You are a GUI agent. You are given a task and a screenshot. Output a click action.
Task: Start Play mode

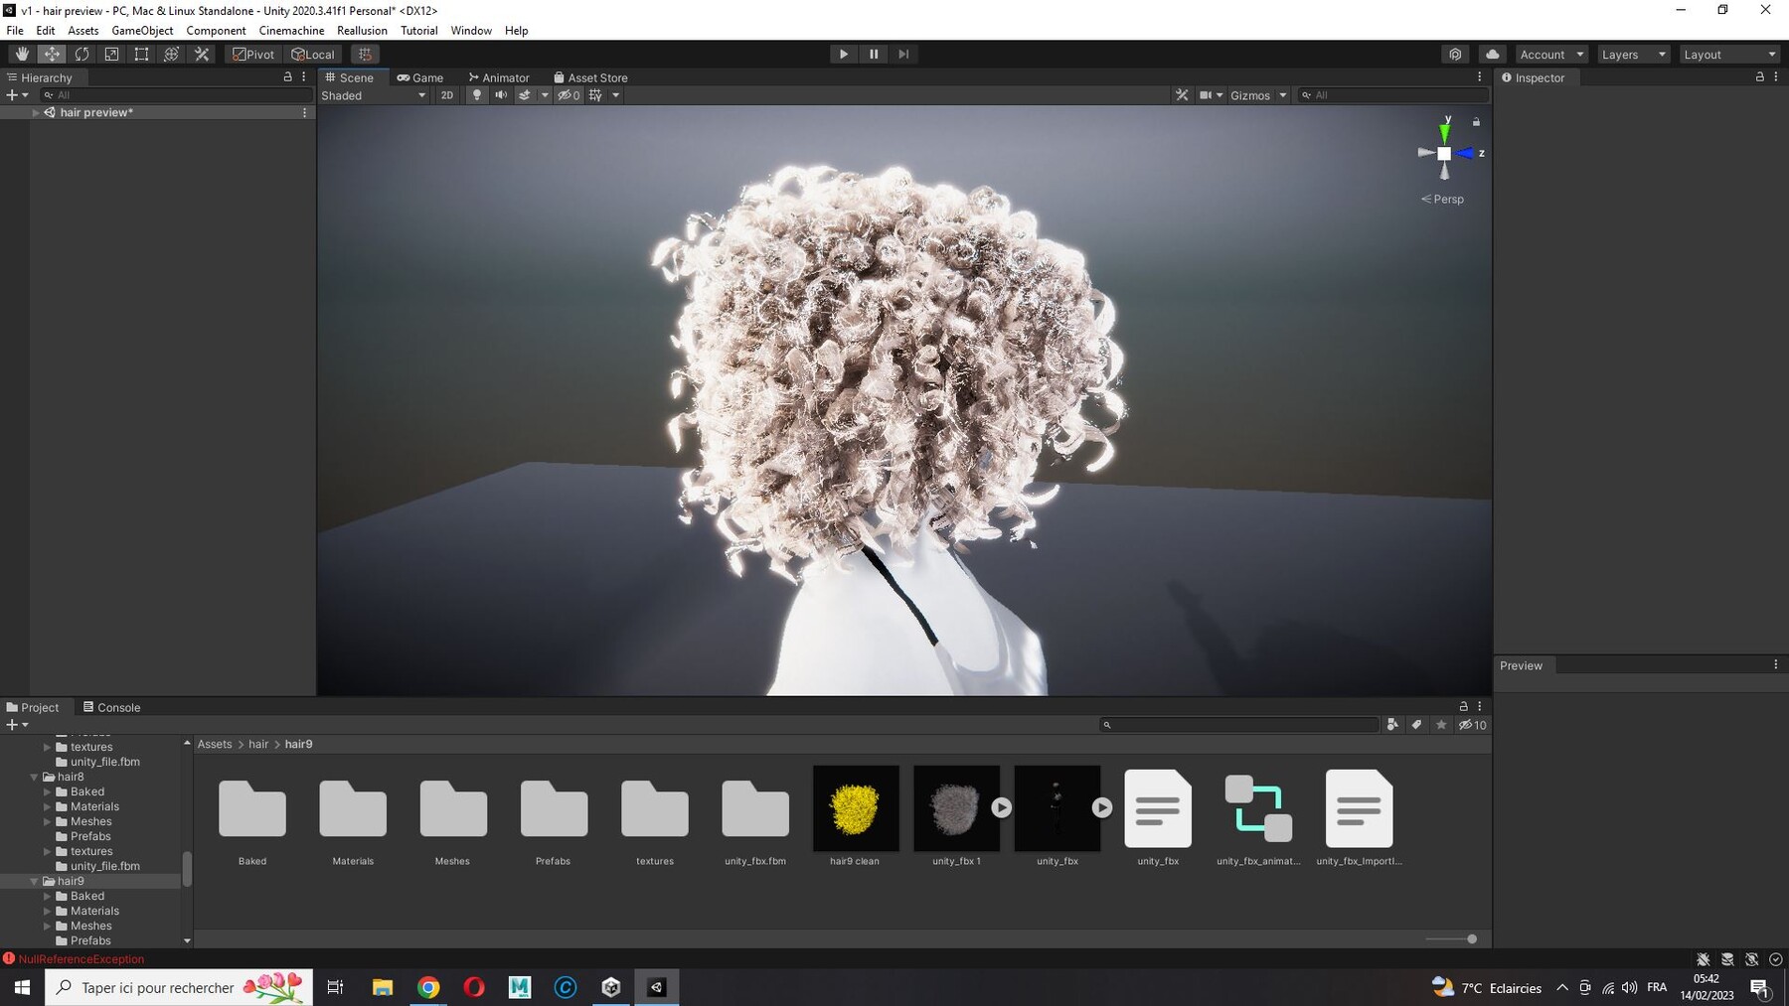[844, 55]
